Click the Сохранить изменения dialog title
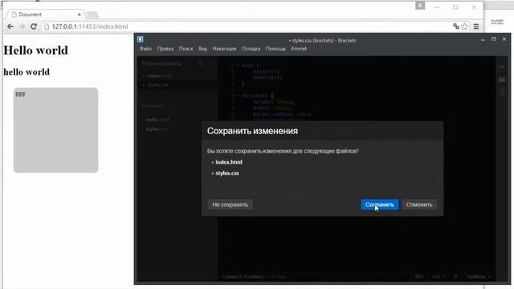Viewport: 514px width, 289px height. (x=252, y=131)
